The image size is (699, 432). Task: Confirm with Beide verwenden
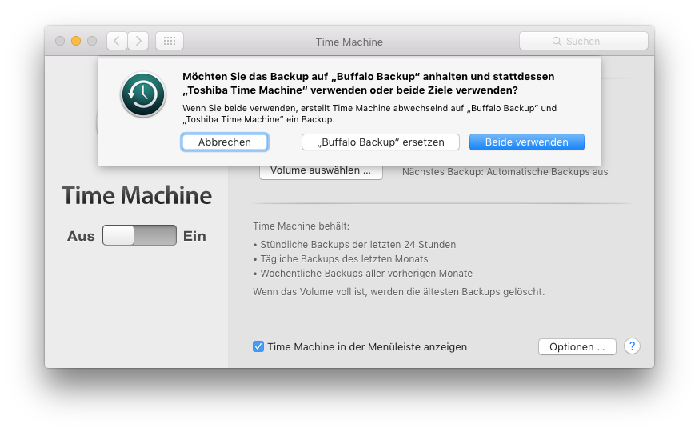527,142
